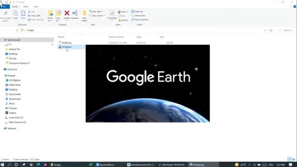Open the Windows Start menu
Viewport: 297px width, 167px height.
click(2, 165)
